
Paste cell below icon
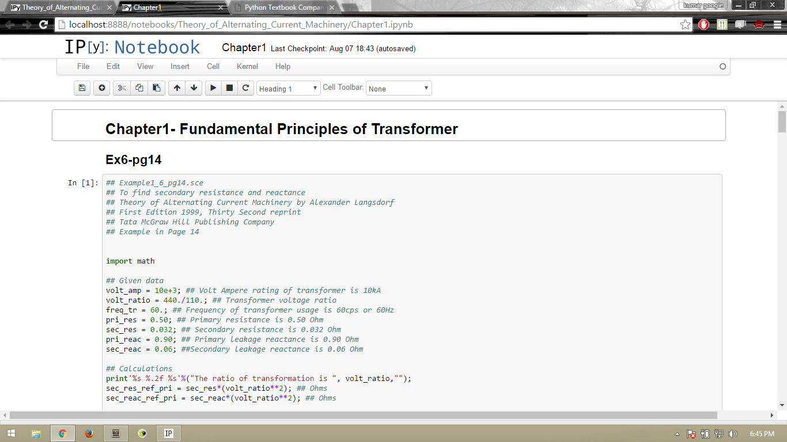coord(156,88)
